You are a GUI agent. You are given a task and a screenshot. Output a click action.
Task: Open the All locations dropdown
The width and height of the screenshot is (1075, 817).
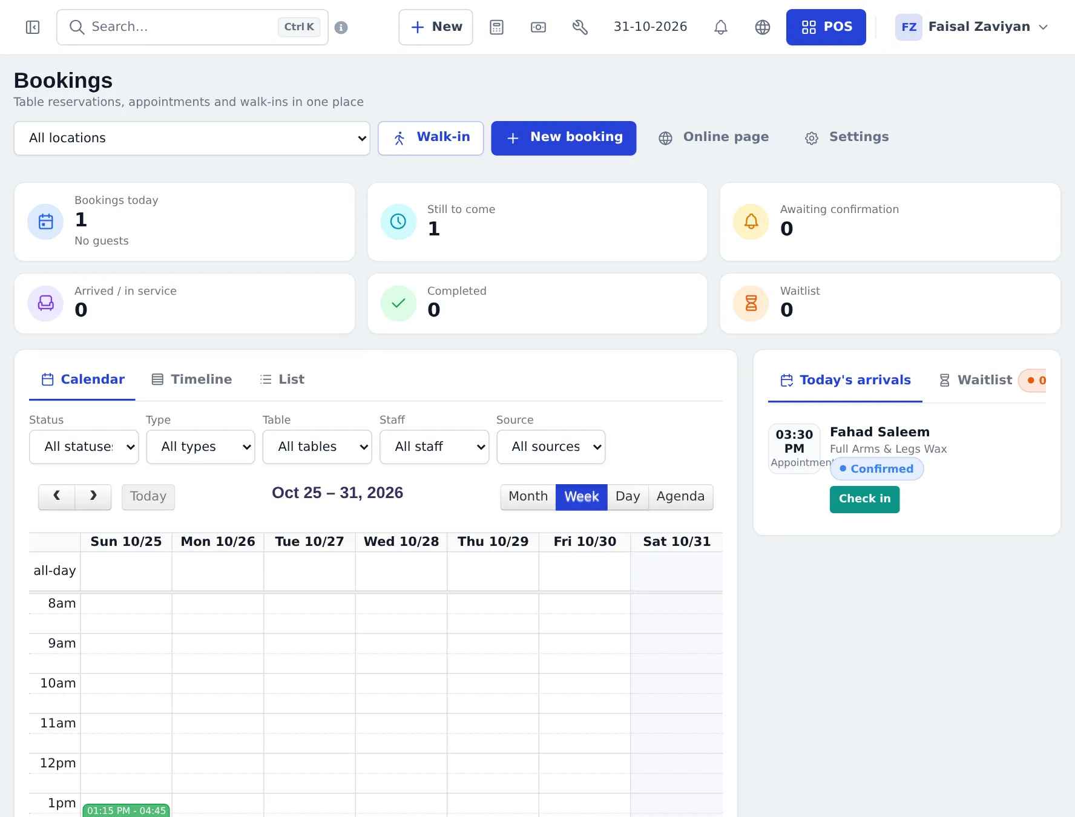pos(192,138)
